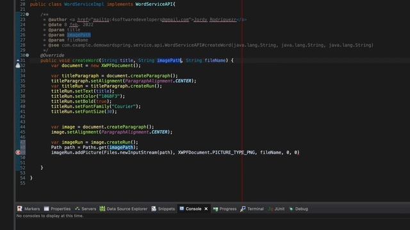Open the Servers view icon
The image size is (410, 230).
tap(78, 209)
